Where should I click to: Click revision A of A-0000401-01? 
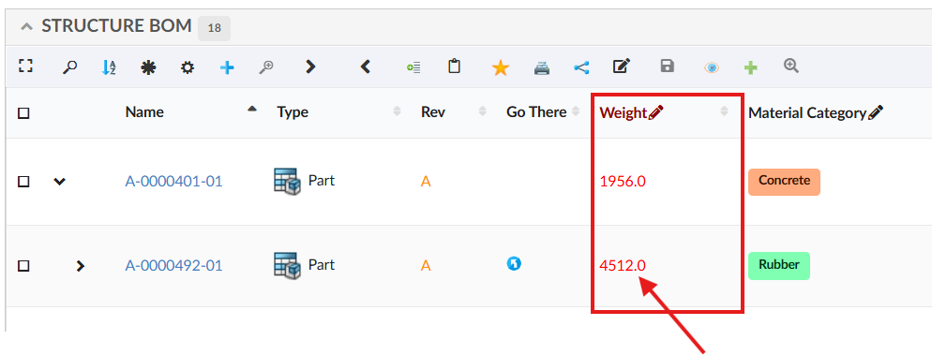click(x=425, y=182)
